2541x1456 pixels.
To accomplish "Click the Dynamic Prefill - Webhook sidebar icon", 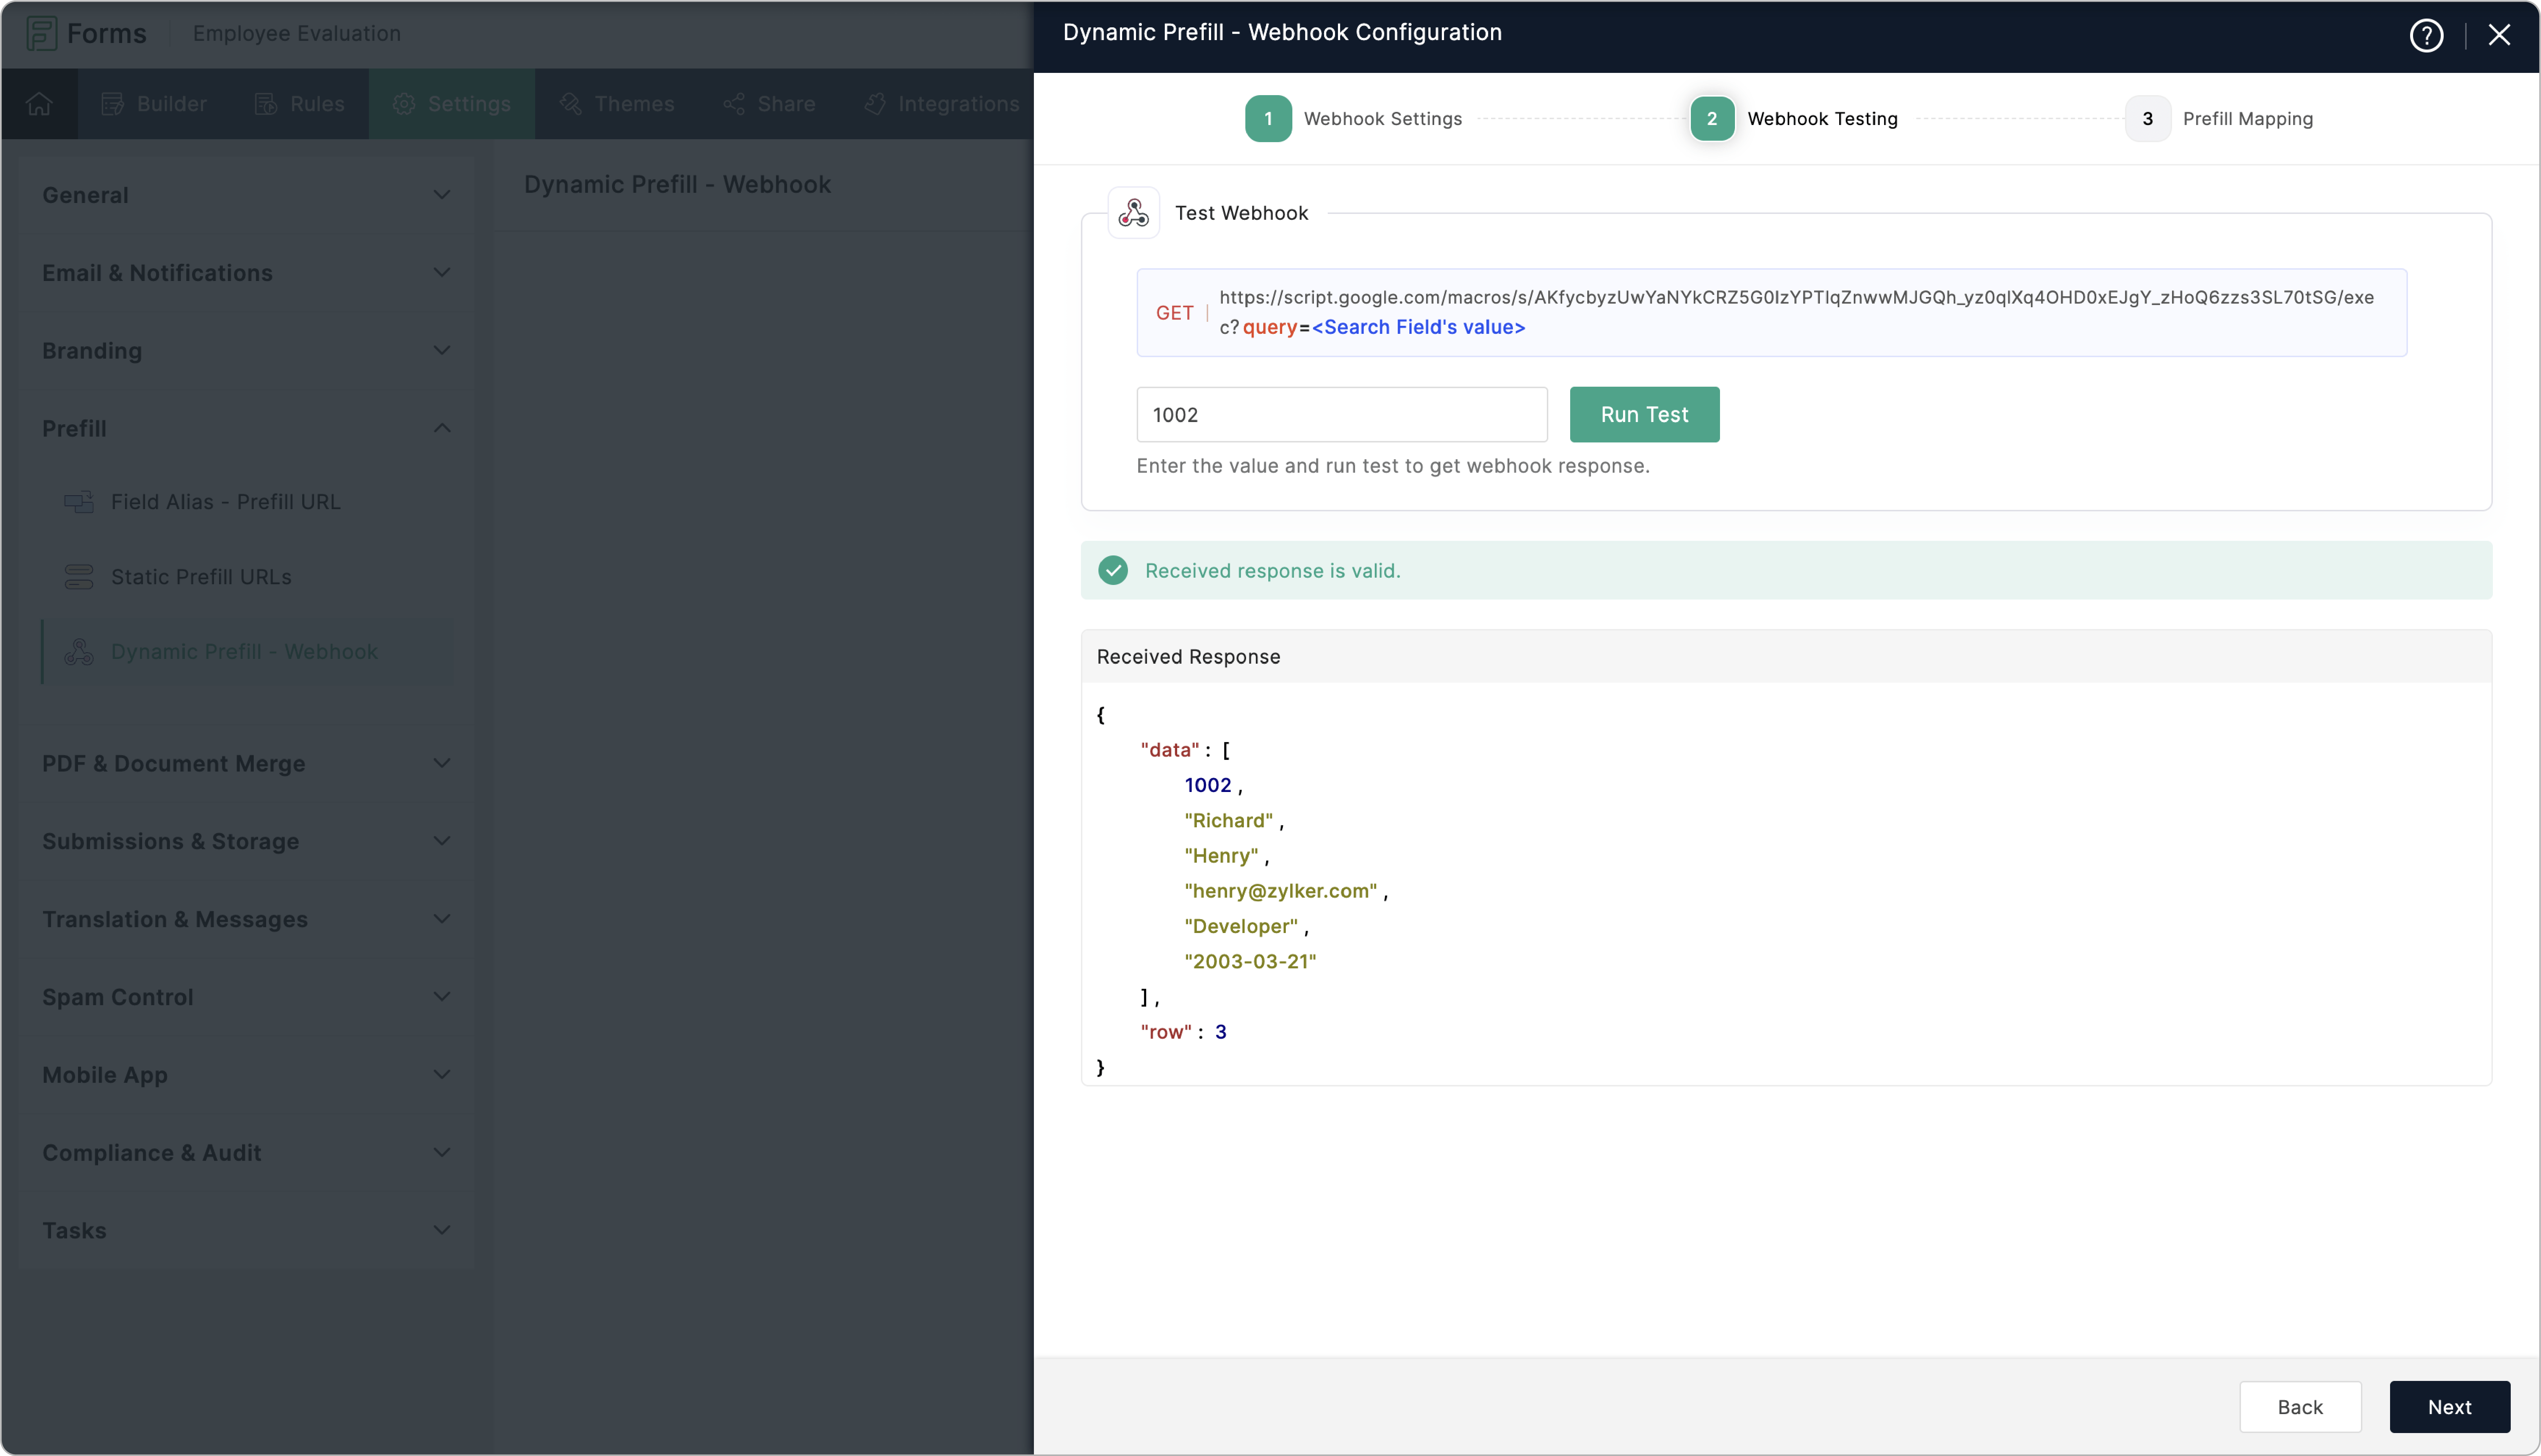I will pyautogui.click(x=79, y=652).
